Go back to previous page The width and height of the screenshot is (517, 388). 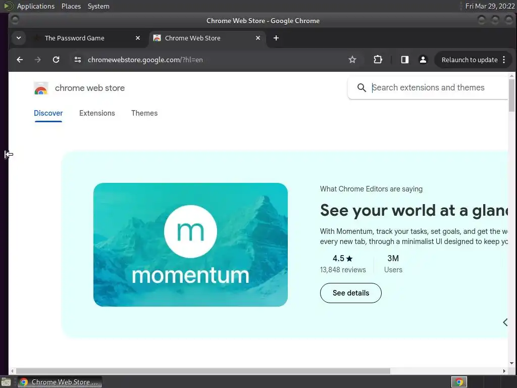pos(20,60)
